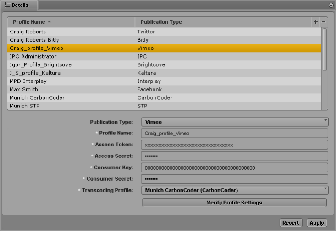Select the Craig Roberts profile row
The image size is (336, 231).
pyautogui.click(x=165, y=32)
